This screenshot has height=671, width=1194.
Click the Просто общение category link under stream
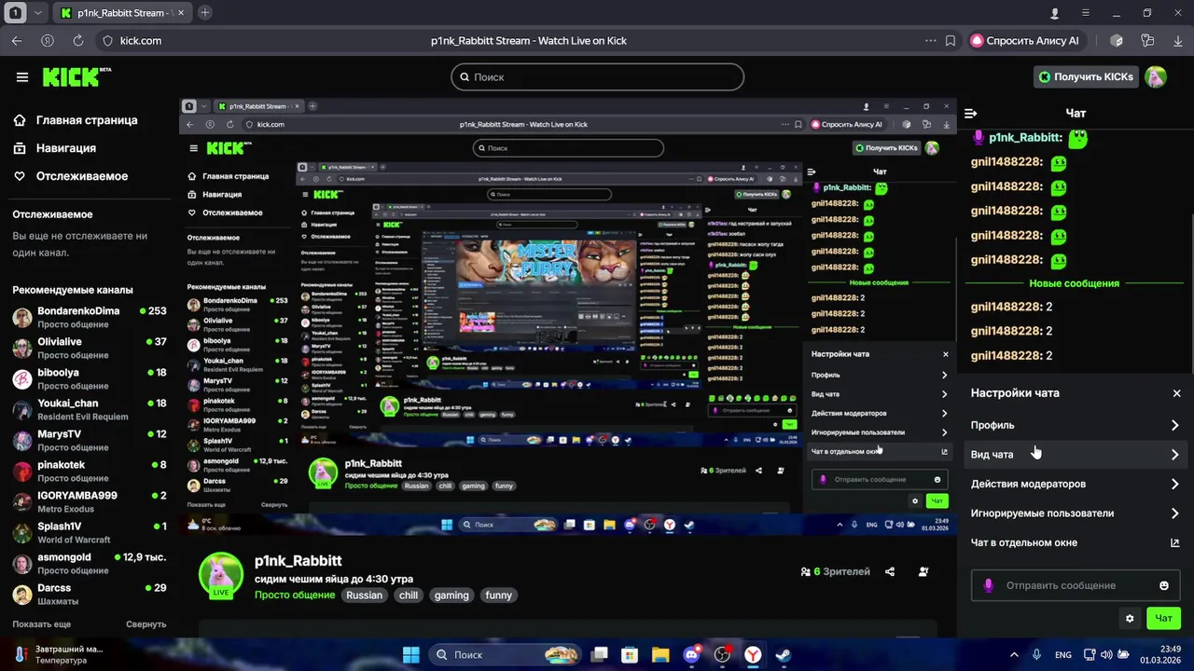[x=295, y=596]
